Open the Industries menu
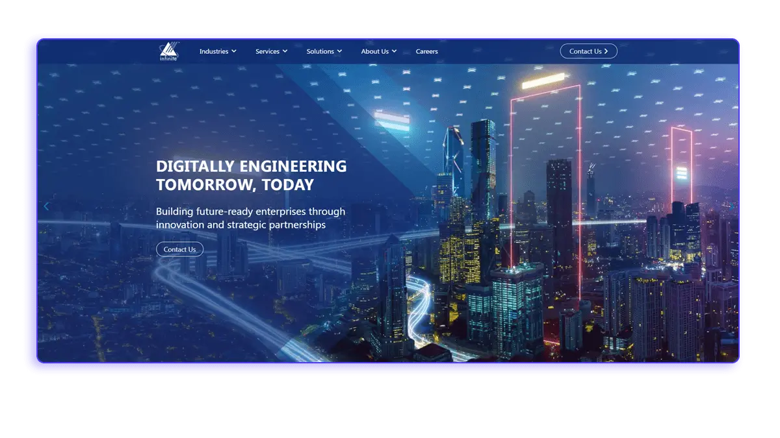The image size is (780, 438). (214, 51)
